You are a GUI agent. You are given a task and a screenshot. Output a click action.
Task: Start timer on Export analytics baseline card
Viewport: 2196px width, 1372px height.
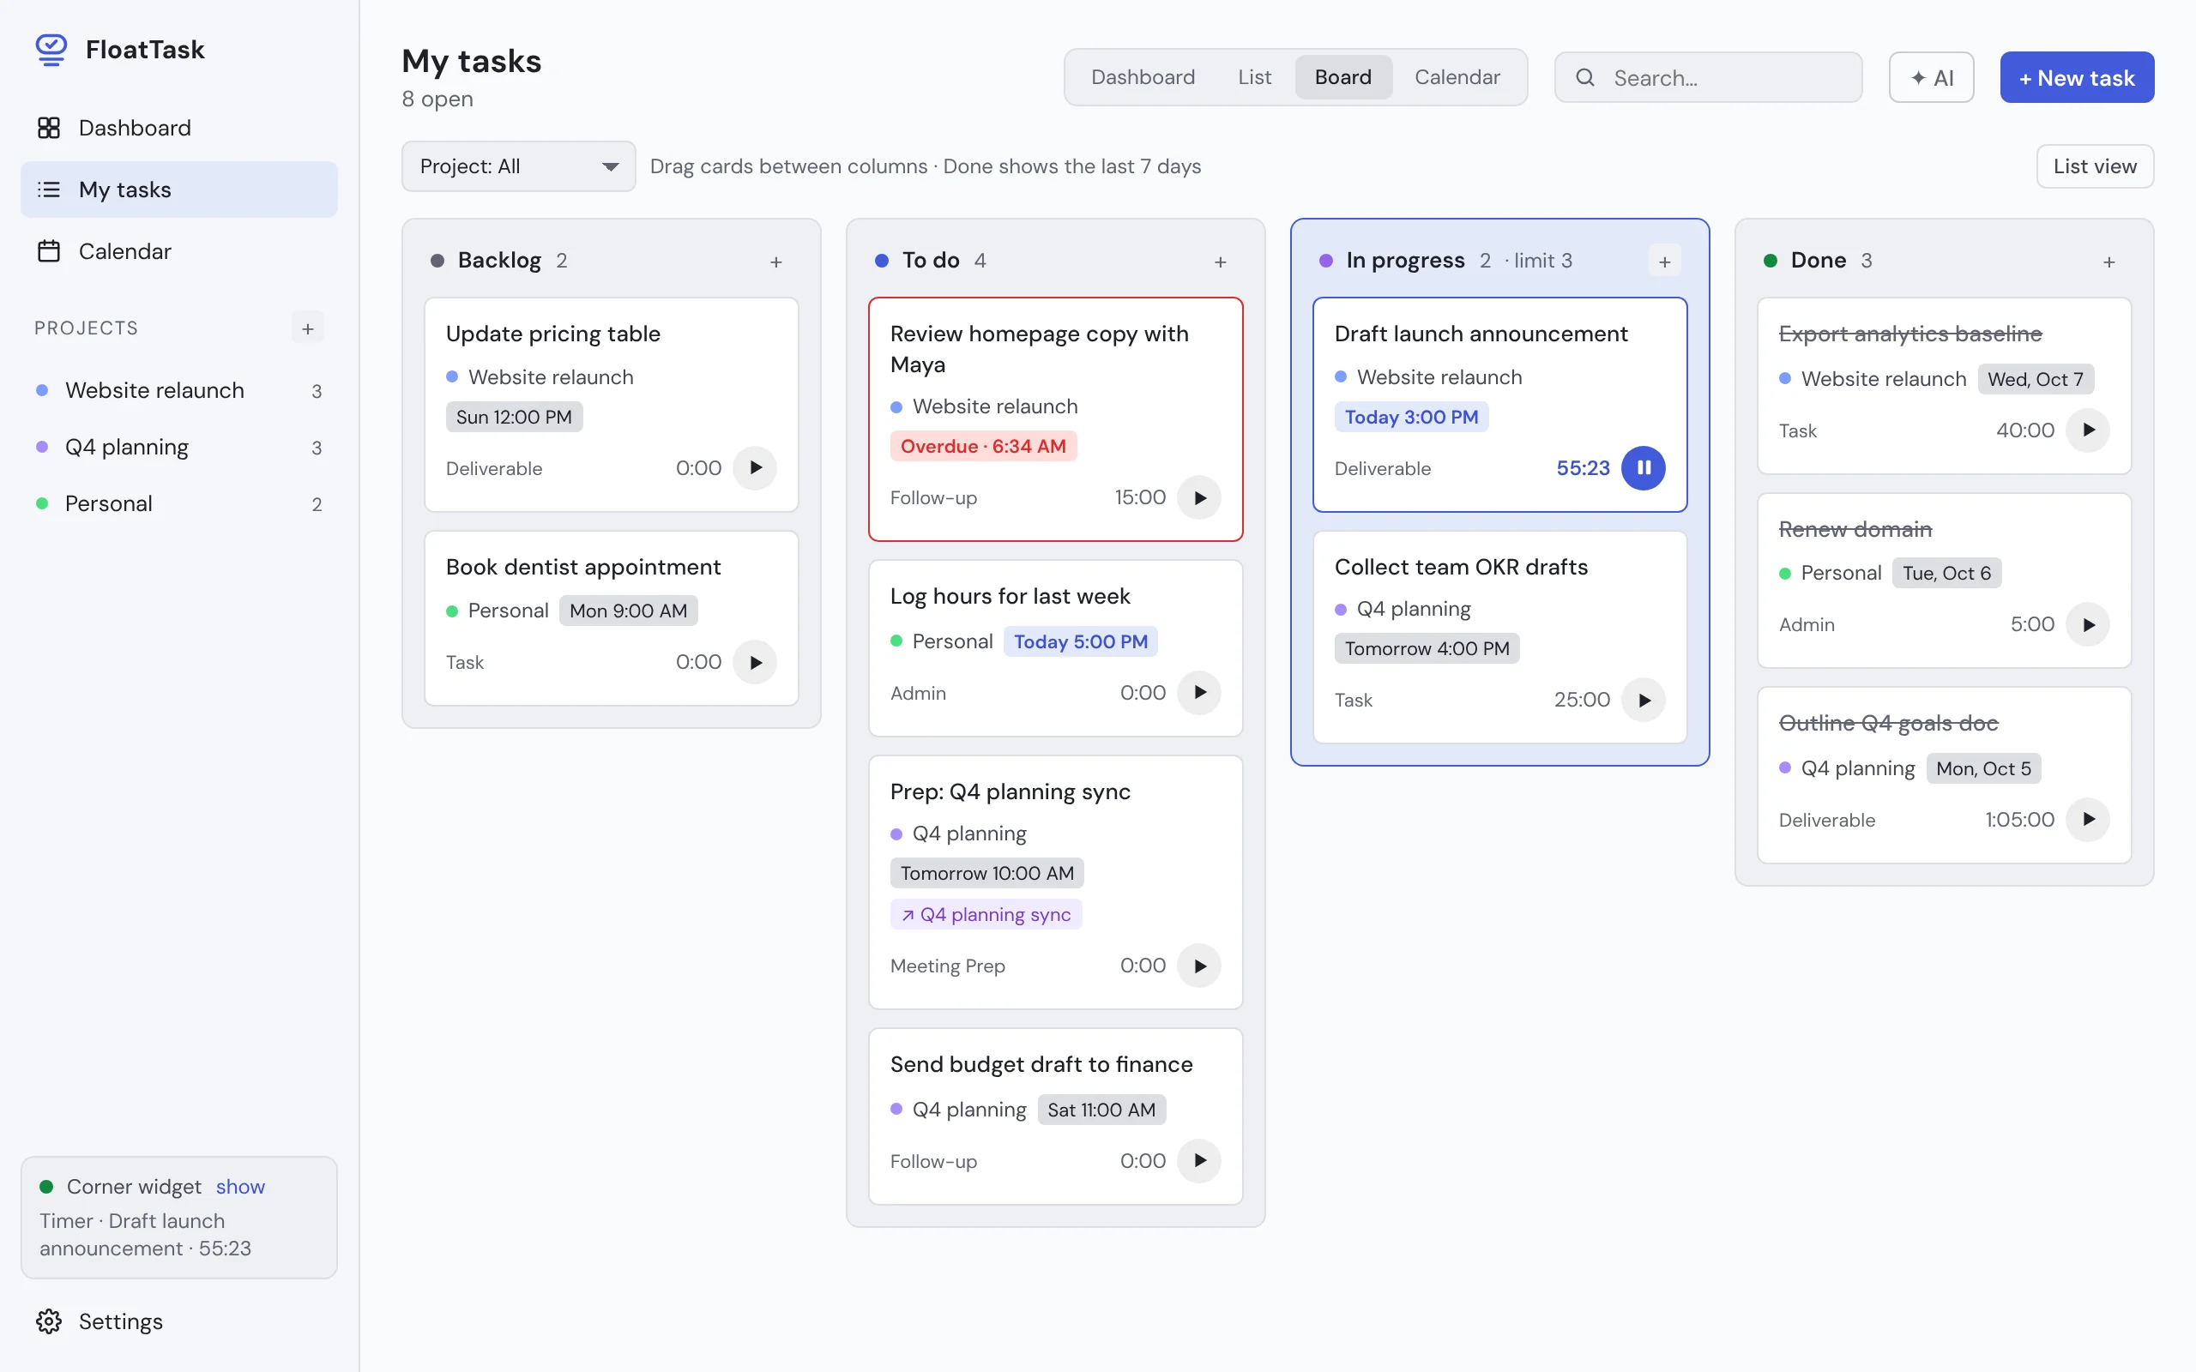2088,430
